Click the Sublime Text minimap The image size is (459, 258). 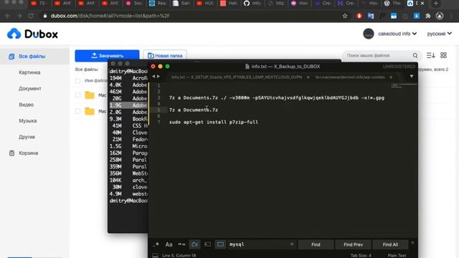pyautogui.click(x=404, y=86)
